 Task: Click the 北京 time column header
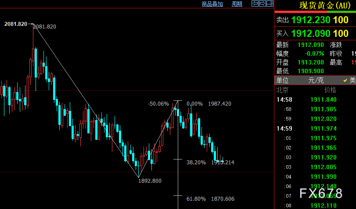[282, 90]
